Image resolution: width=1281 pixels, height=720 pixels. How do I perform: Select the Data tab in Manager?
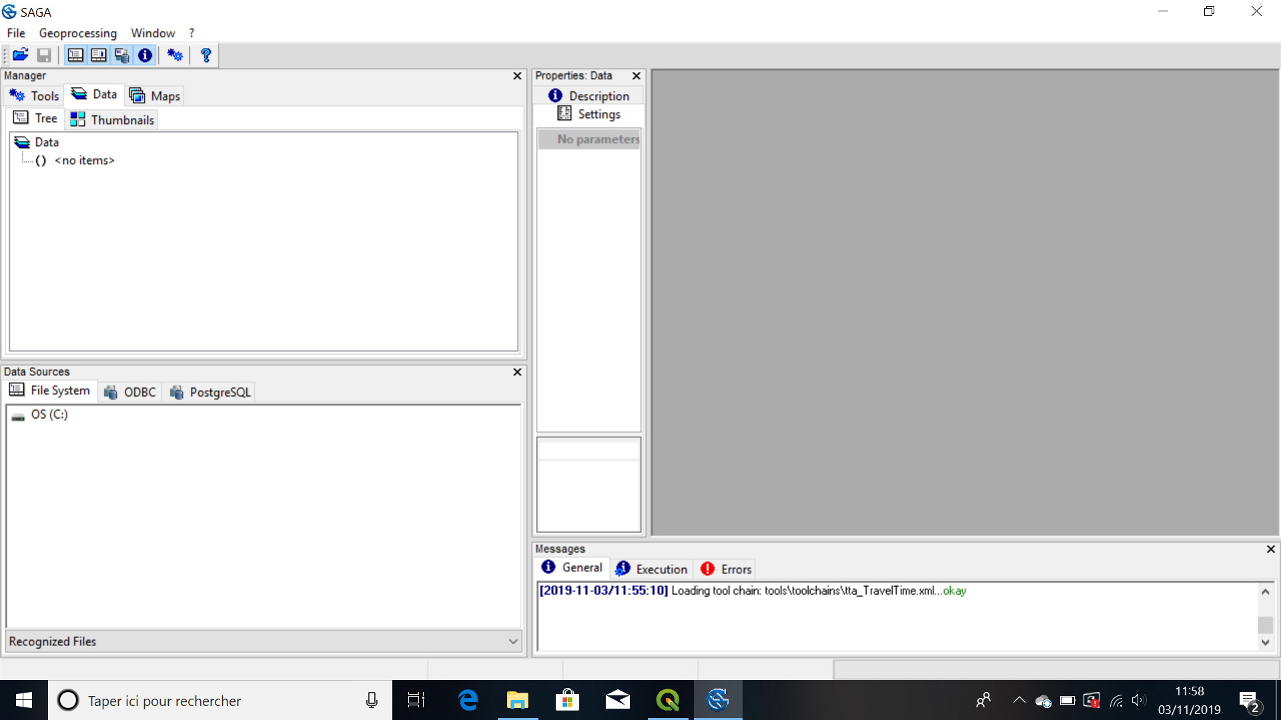point(94,95)
